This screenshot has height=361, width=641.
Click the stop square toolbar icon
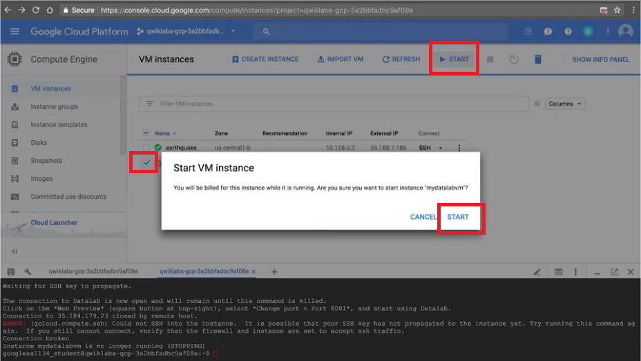coord(490,59)
